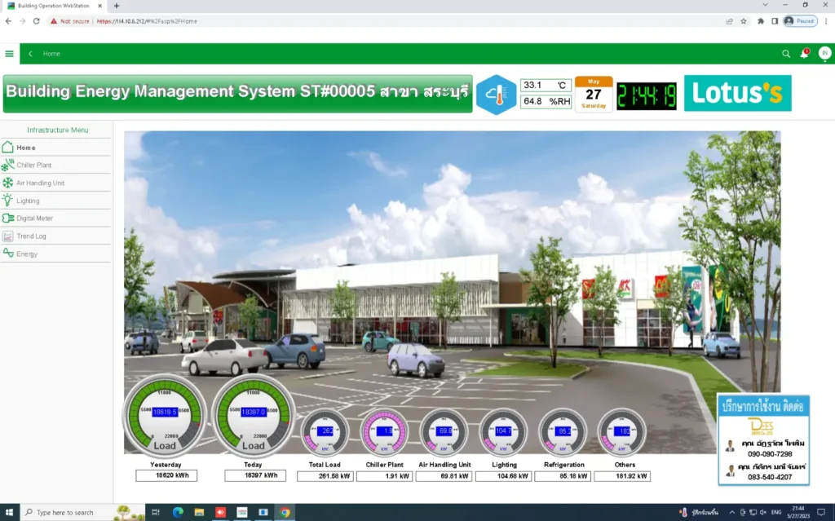Click the 33.1 °C temperature reading
The height and width of the screenshot is (521, 835).
tap(546, 86)
